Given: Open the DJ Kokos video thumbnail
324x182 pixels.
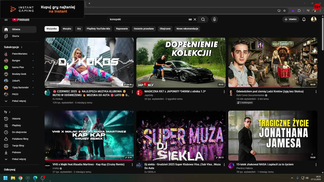Looking at the screenshot, I should pyautogui.click(x=89, y=62).
